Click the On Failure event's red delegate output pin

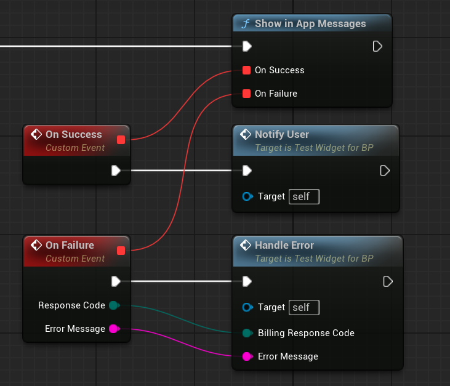(x=121, y=251)
